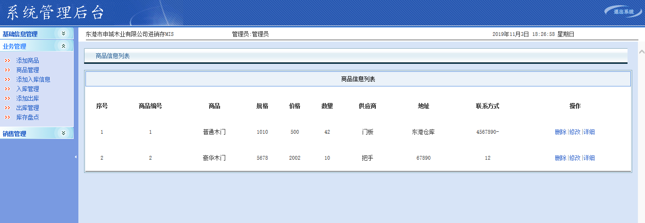Image resolution: width=645 pixels, height=223 pixels.
Task: Click the 数量 column header
Action: click(327, 106)
